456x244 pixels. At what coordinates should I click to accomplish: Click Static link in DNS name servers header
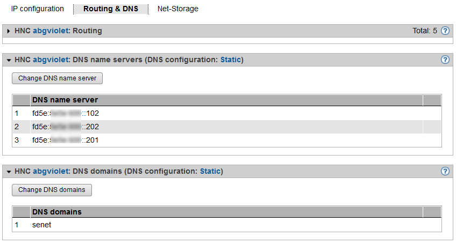(232, 60)
